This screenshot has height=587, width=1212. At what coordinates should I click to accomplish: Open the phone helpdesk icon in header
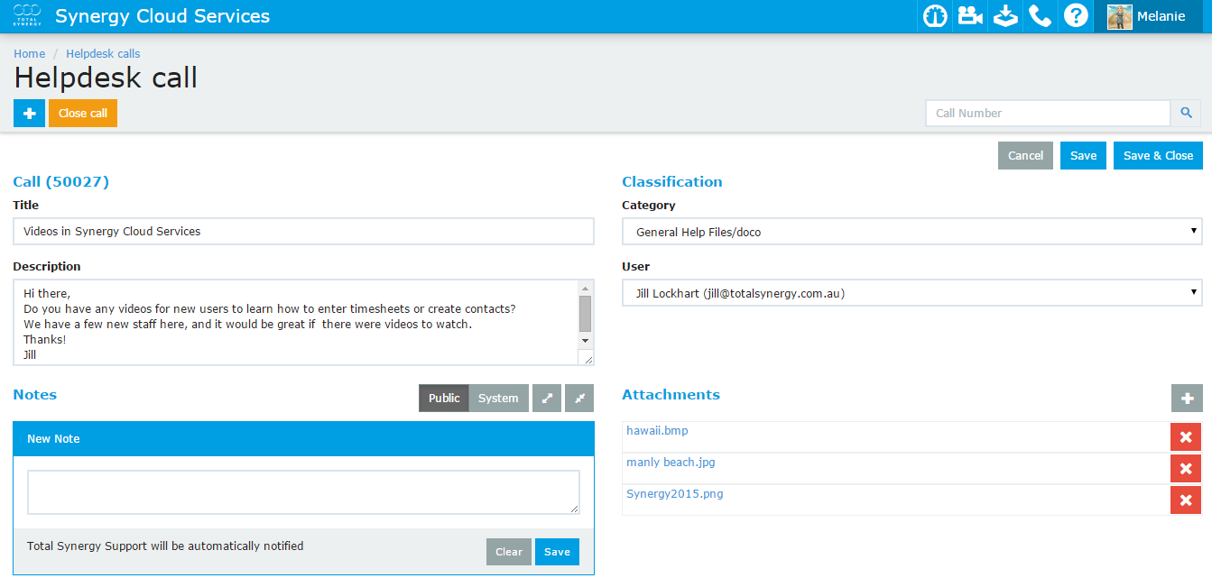point(1041,16)
